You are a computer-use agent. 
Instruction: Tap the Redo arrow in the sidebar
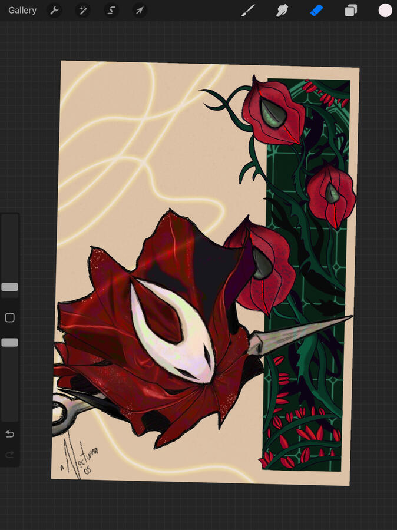(9, 455)
